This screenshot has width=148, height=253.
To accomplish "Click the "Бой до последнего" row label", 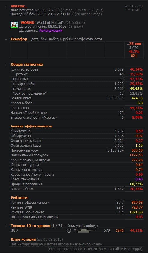I will pos(30,93).
